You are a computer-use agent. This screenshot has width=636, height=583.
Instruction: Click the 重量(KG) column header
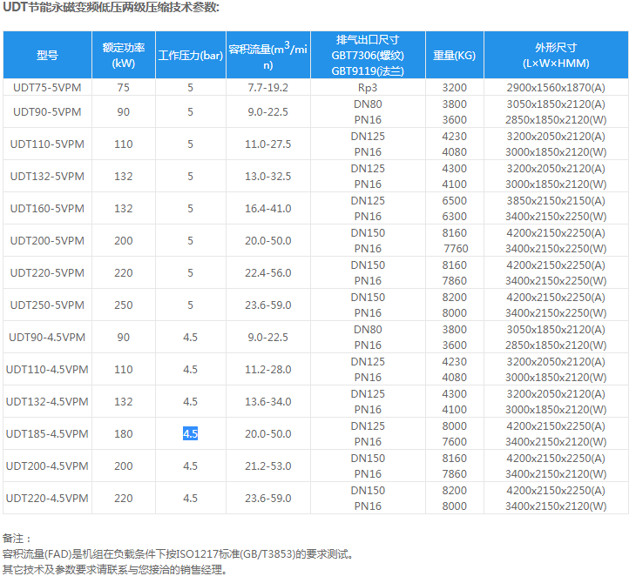point(454,55)
